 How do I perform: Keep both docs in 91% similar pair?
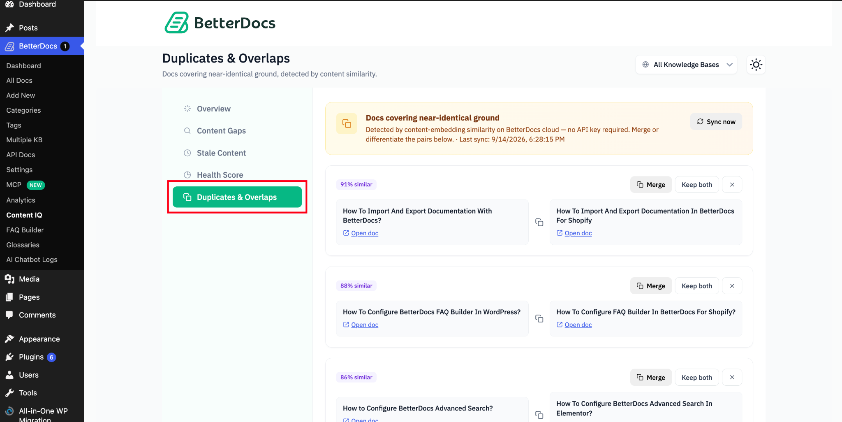tap(697, 185)
